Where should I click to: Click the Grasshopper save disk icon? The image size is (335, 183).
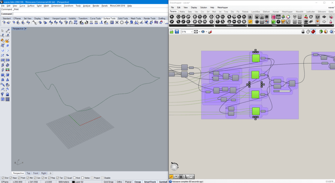[x=177, y=32]
